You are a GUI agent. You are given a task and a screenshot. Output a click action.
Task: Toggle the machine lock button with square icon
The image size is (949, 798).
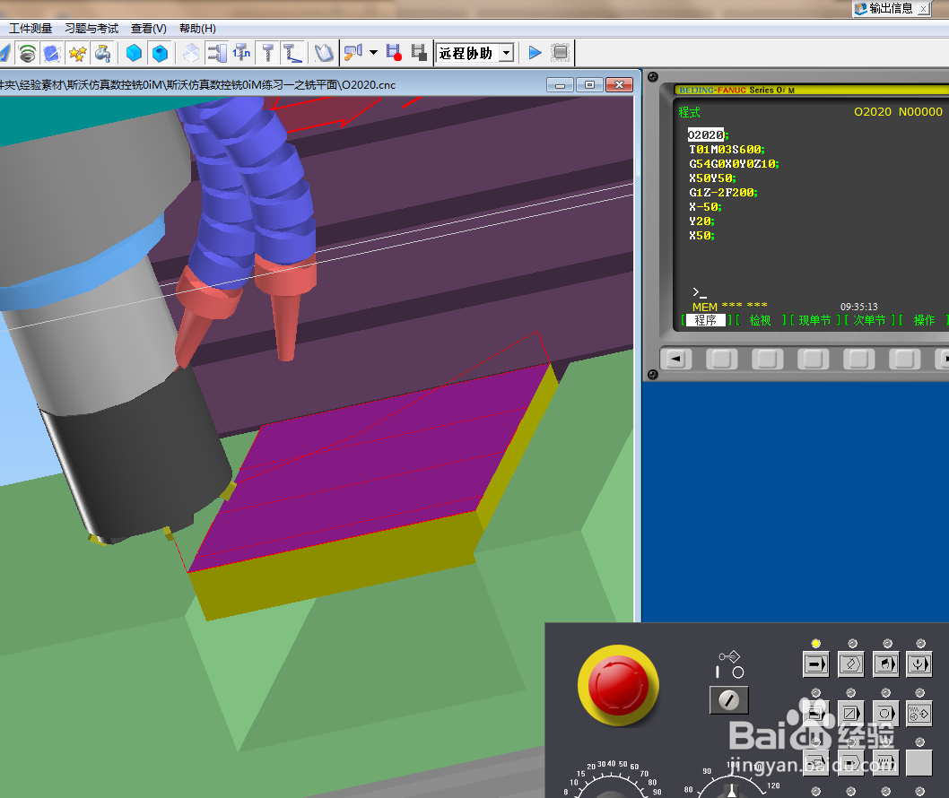(x=851, y=762)
